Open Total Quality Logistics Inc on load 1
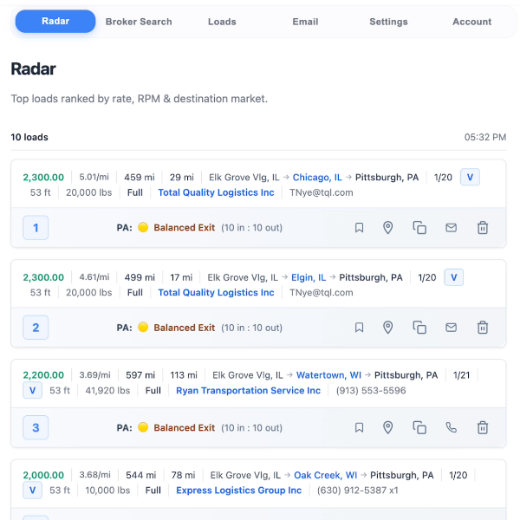The width and height of the screenshot is (520, 520). pos(216,192)
